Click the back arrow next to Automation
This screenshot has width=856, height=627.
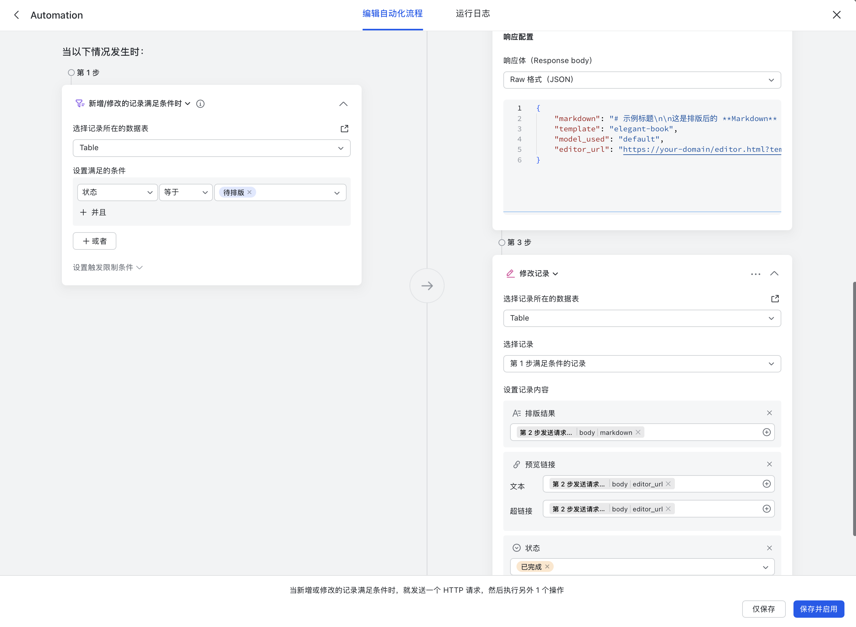tap(16, 15)
